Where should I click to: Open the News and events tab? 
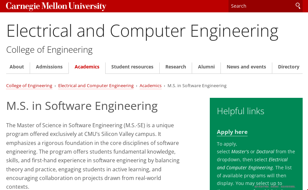pos(246,67)
